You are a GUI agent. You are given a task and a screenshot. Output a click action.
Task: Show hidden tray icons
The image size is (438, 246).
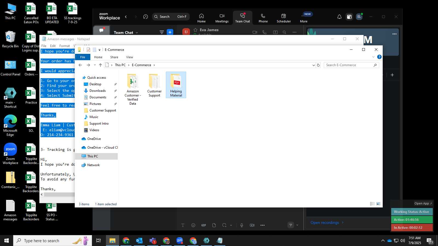pyautogui.click(x=383, y=241)
